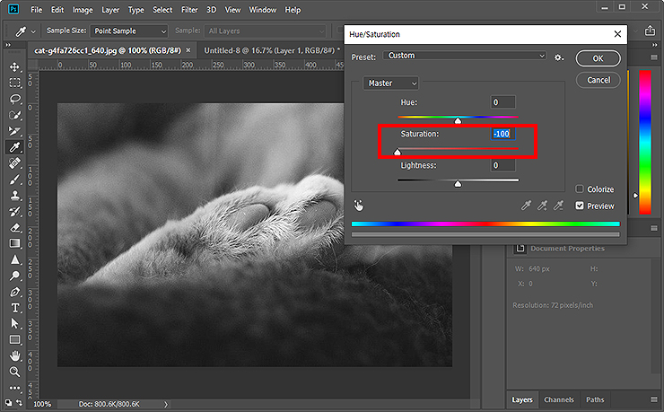The image size is (664, 412).
Task: Click the Subtract from Sample eyedropper
Action: point(558,206)
